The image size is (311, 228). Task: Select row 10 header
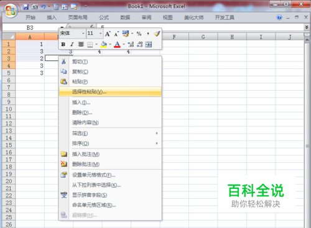pyautogui.click(x=9, y=109)
